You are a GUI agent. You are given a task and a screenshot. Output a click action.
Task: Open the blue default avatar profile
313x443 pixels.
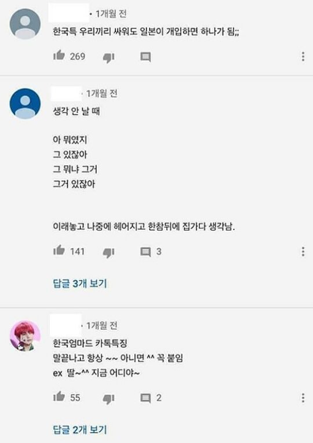click(x=25, y=103)
